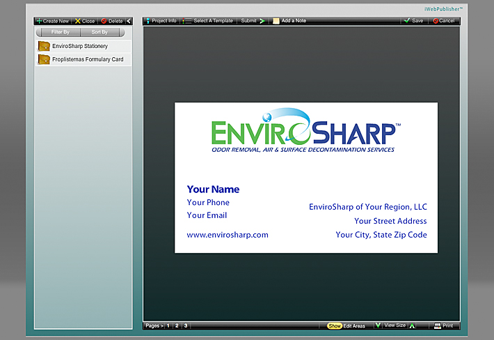
Task: Go to page 3
Action: [x=186, y=326]
